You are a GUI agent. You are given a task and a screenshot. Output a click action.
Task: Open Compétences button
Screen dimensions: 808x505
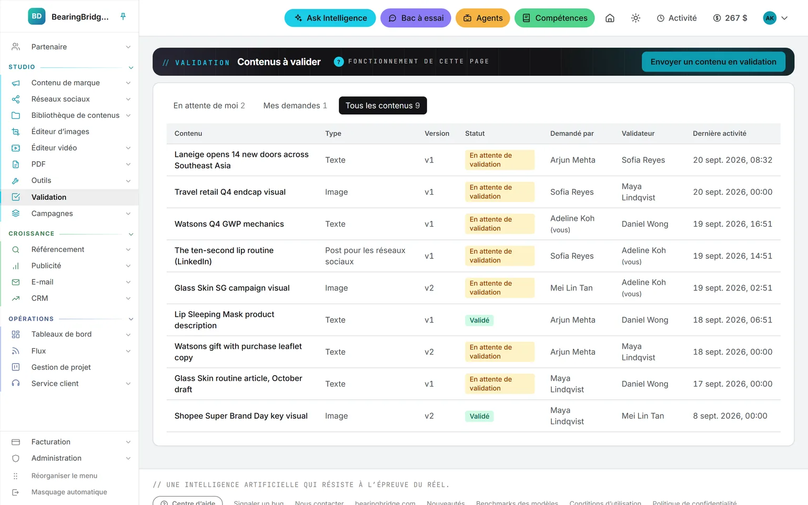pos(554,18)
